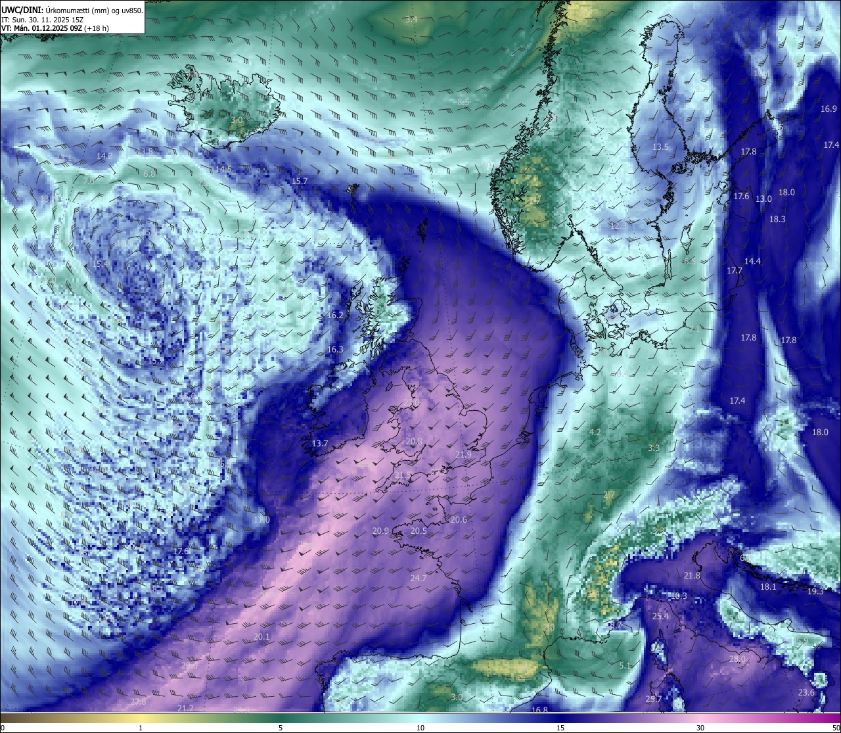The width and height of the screenshot is (841, 733).
Task: Click the map value '20.9'
Action: point(380,531)
